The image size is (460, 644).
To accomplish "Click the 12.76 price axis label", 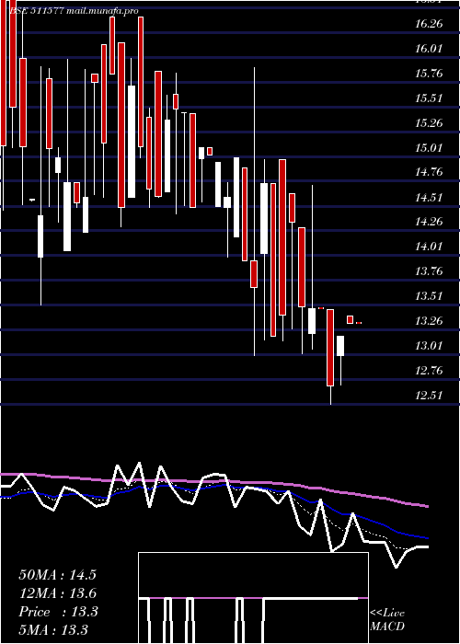I will tap(429, 371).
